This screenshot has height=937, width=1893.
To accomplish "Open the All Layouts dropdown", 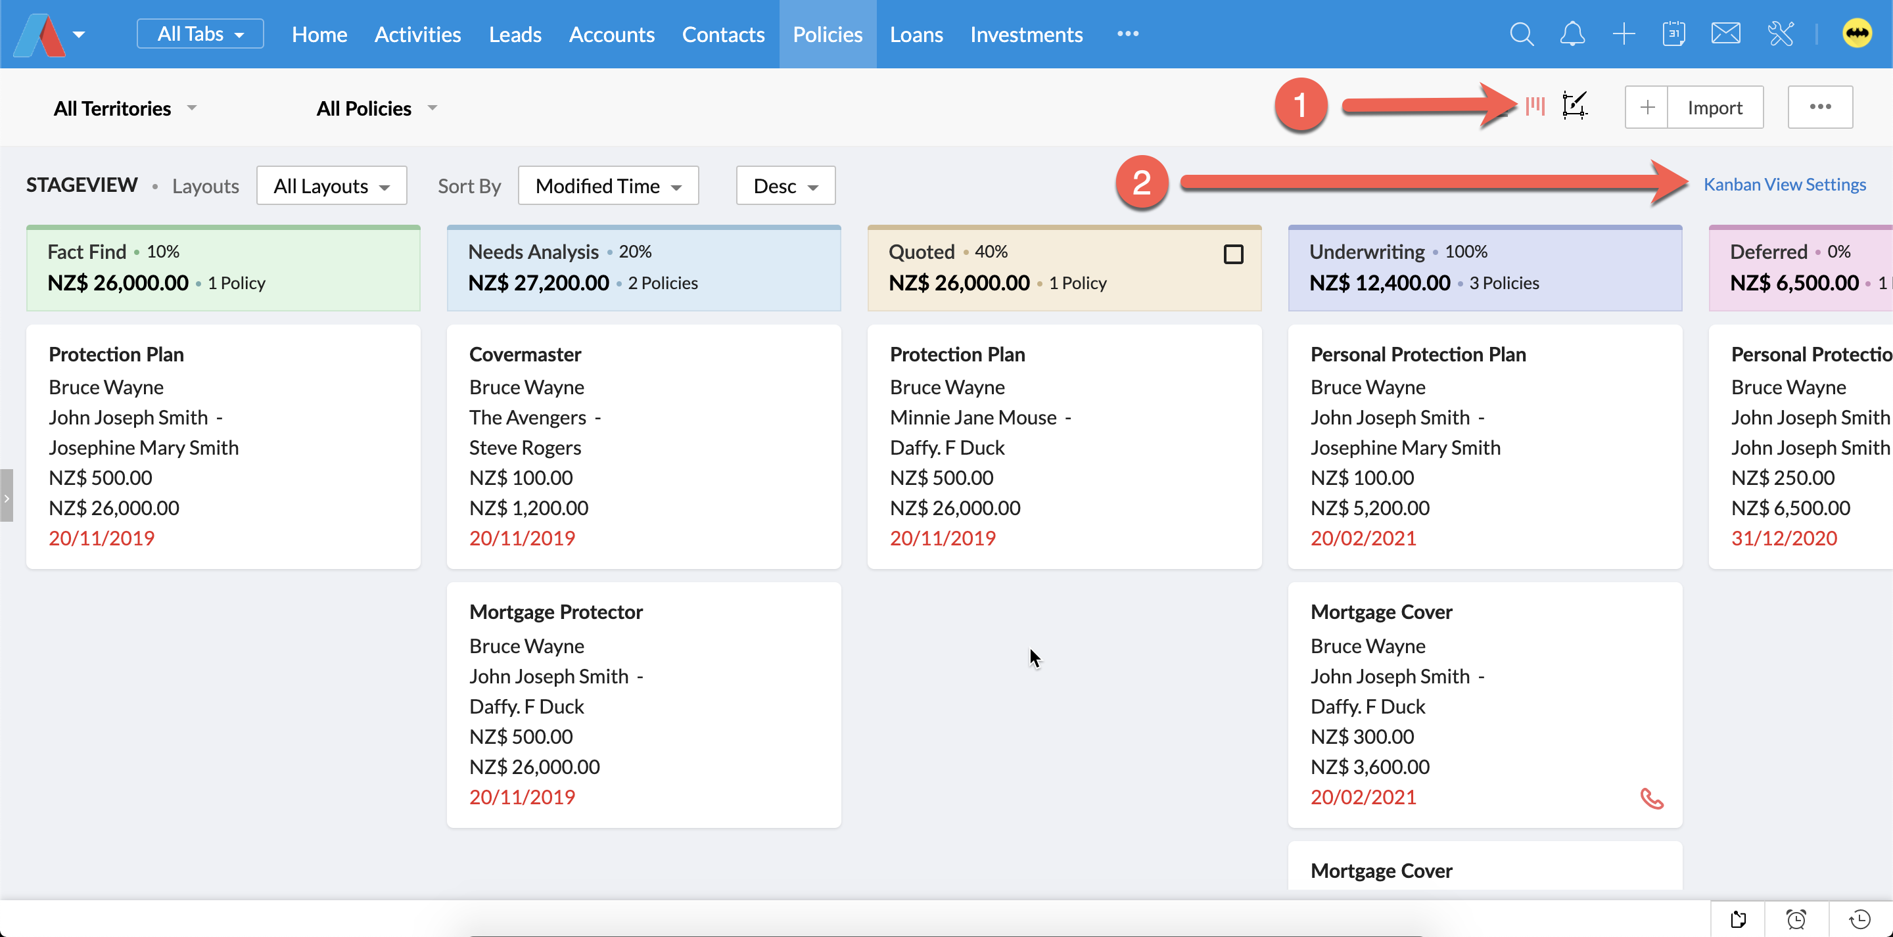I will [x=331, y=186].
